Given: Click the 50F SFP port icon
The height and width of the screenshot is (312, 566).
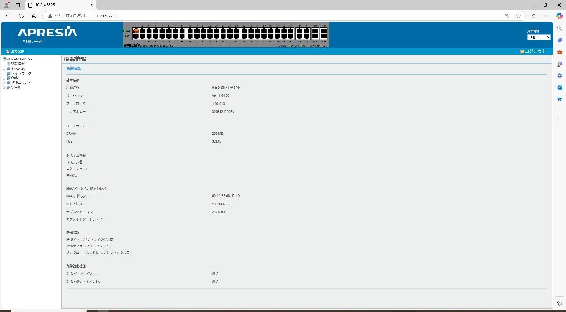Looking at the screenshot, I should click(x=316, y=36).
